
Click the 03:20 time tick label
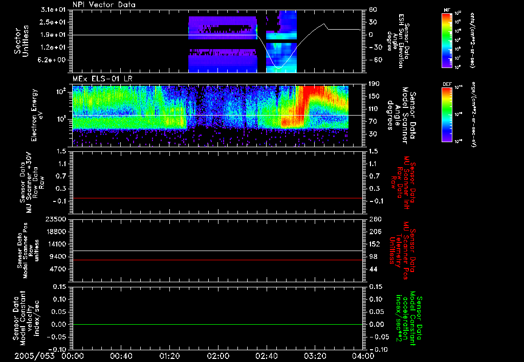[x=315, y=356]
